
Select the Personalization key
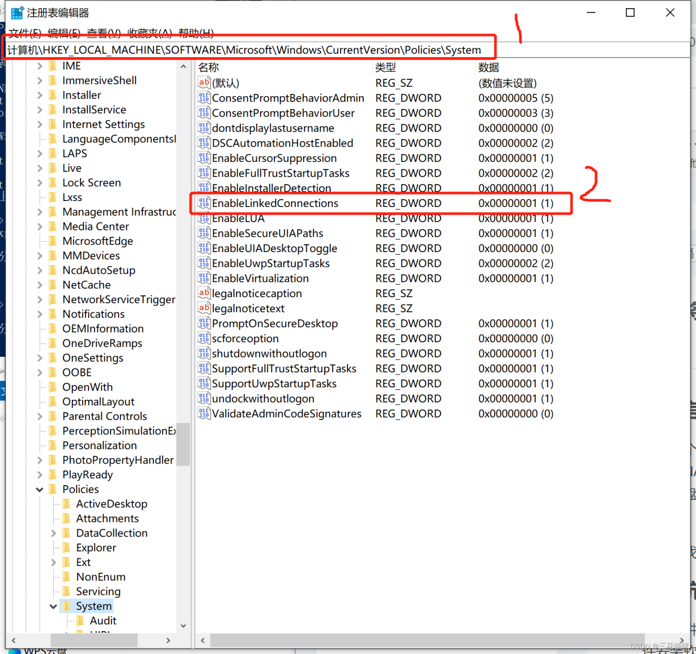(100, 445)
